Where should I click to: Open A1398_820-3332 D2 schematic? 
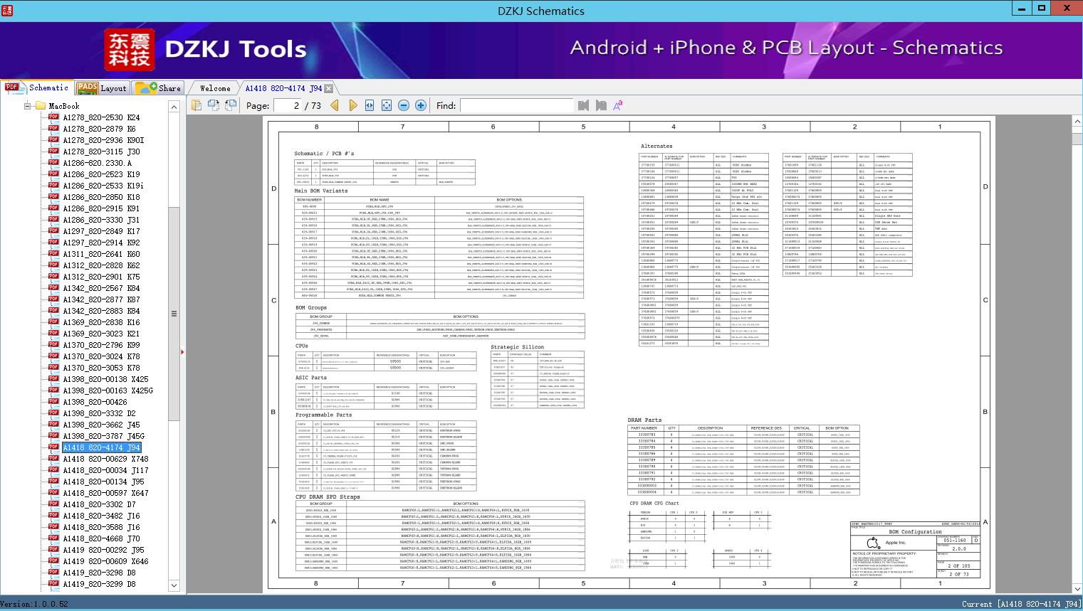pyautogui.click(x=99, y=413)
